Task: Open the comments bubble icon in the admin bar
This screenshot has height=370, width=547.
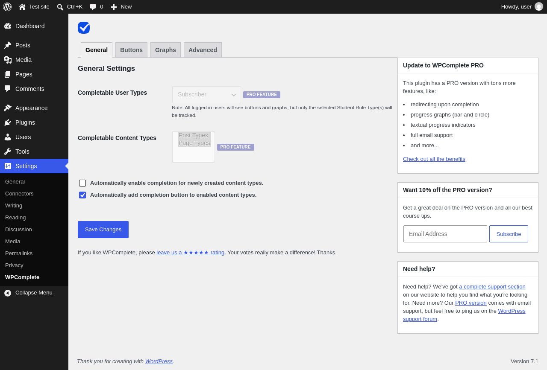Action: click(x=93, y=7)
